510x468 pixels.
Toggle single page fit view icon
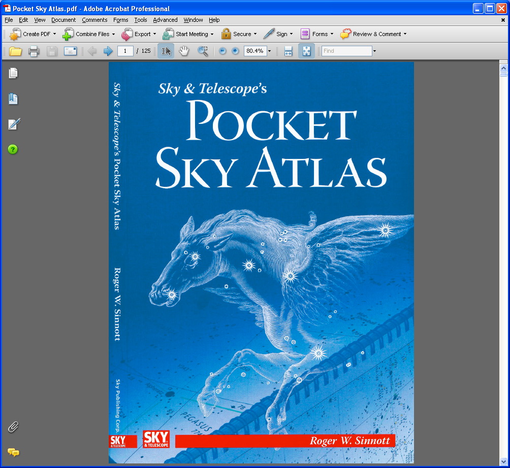click(306, 51)
